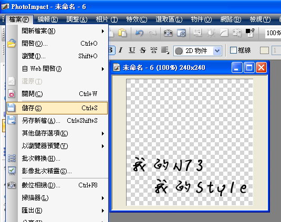The image size is (281, 222).
Task: Open the 特效(C) menu
Action: [137, 19]
